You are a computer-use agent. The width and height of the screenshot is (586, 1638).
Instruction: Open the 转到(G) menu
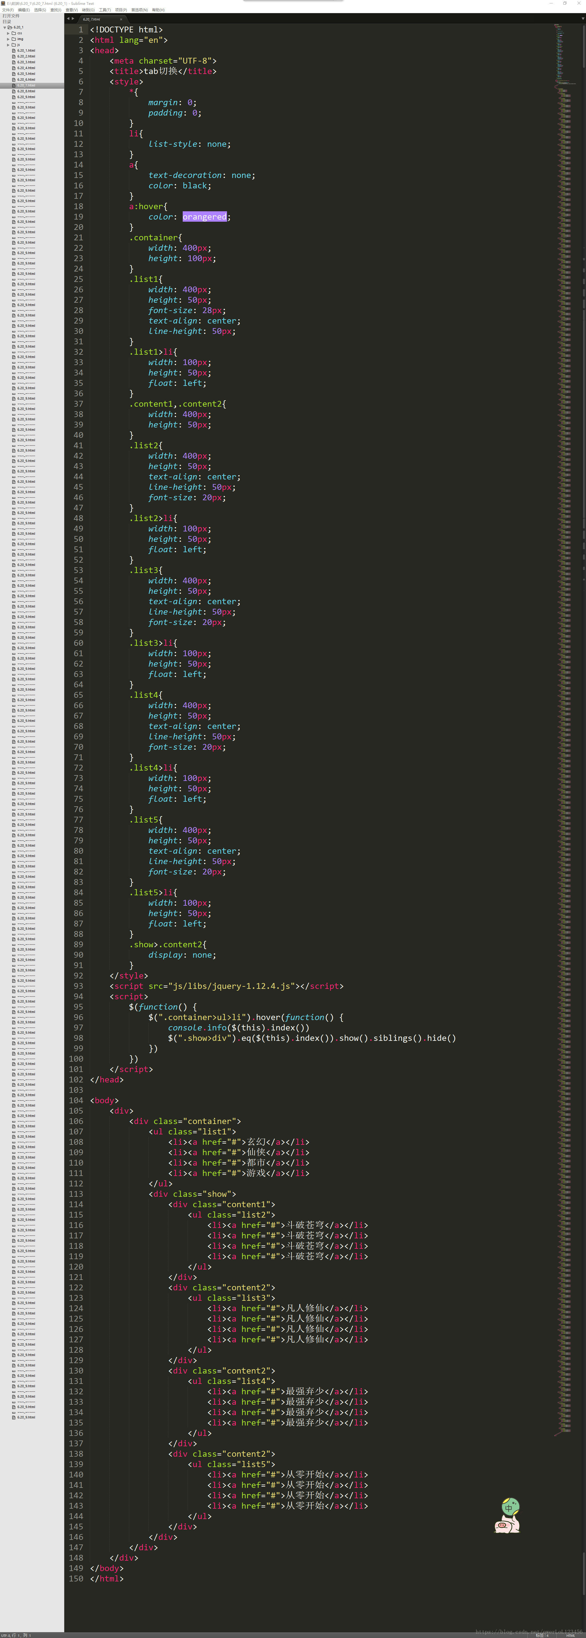click(88, 10)
